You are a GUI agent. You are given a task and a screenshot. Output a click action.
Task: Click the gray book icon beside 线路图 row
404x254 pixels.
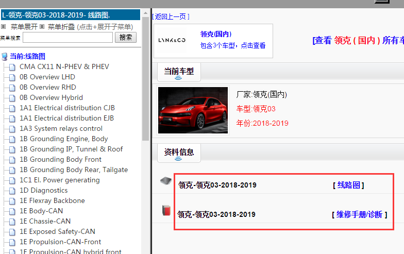coord(166,181)
